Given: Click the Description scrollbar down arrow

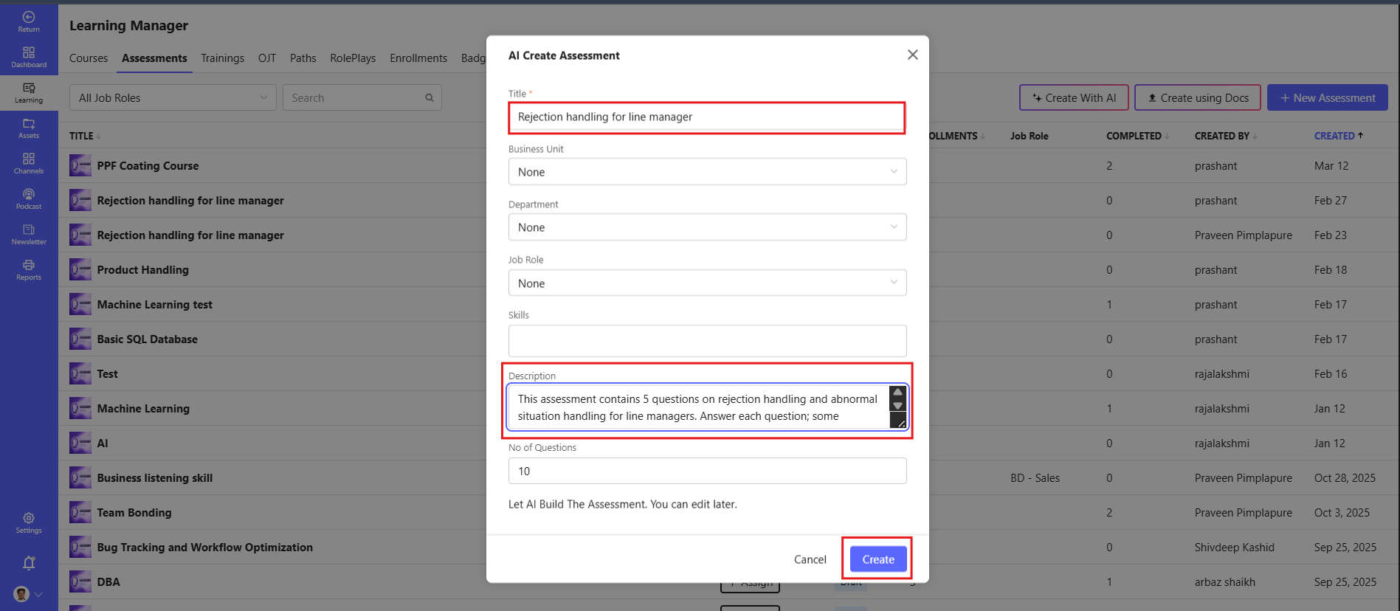Looking at the screenshot, I should [x=898, y=406].
